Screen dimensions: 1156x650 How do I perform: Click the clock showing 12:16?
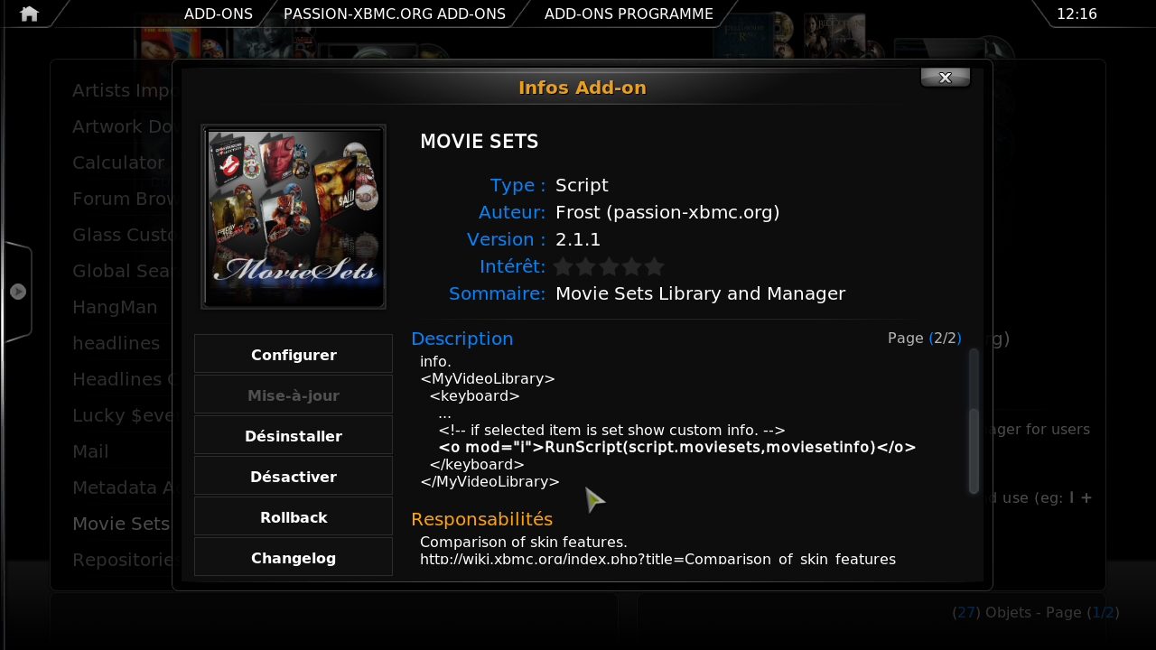pyautogui.click(x=1077, y=14)
